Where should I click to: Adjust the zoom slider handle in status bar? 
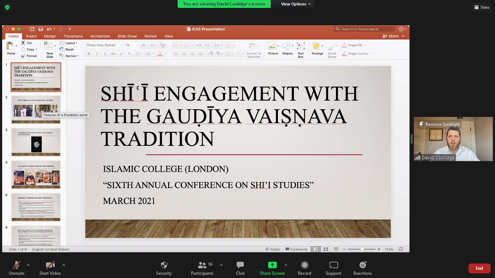tap(362, 249)
